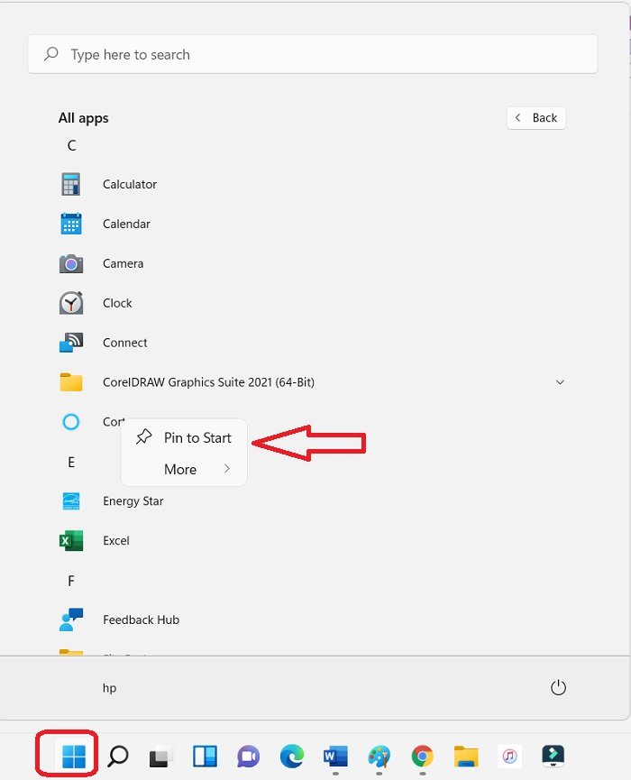Open the hp user account

coord(109,688)
